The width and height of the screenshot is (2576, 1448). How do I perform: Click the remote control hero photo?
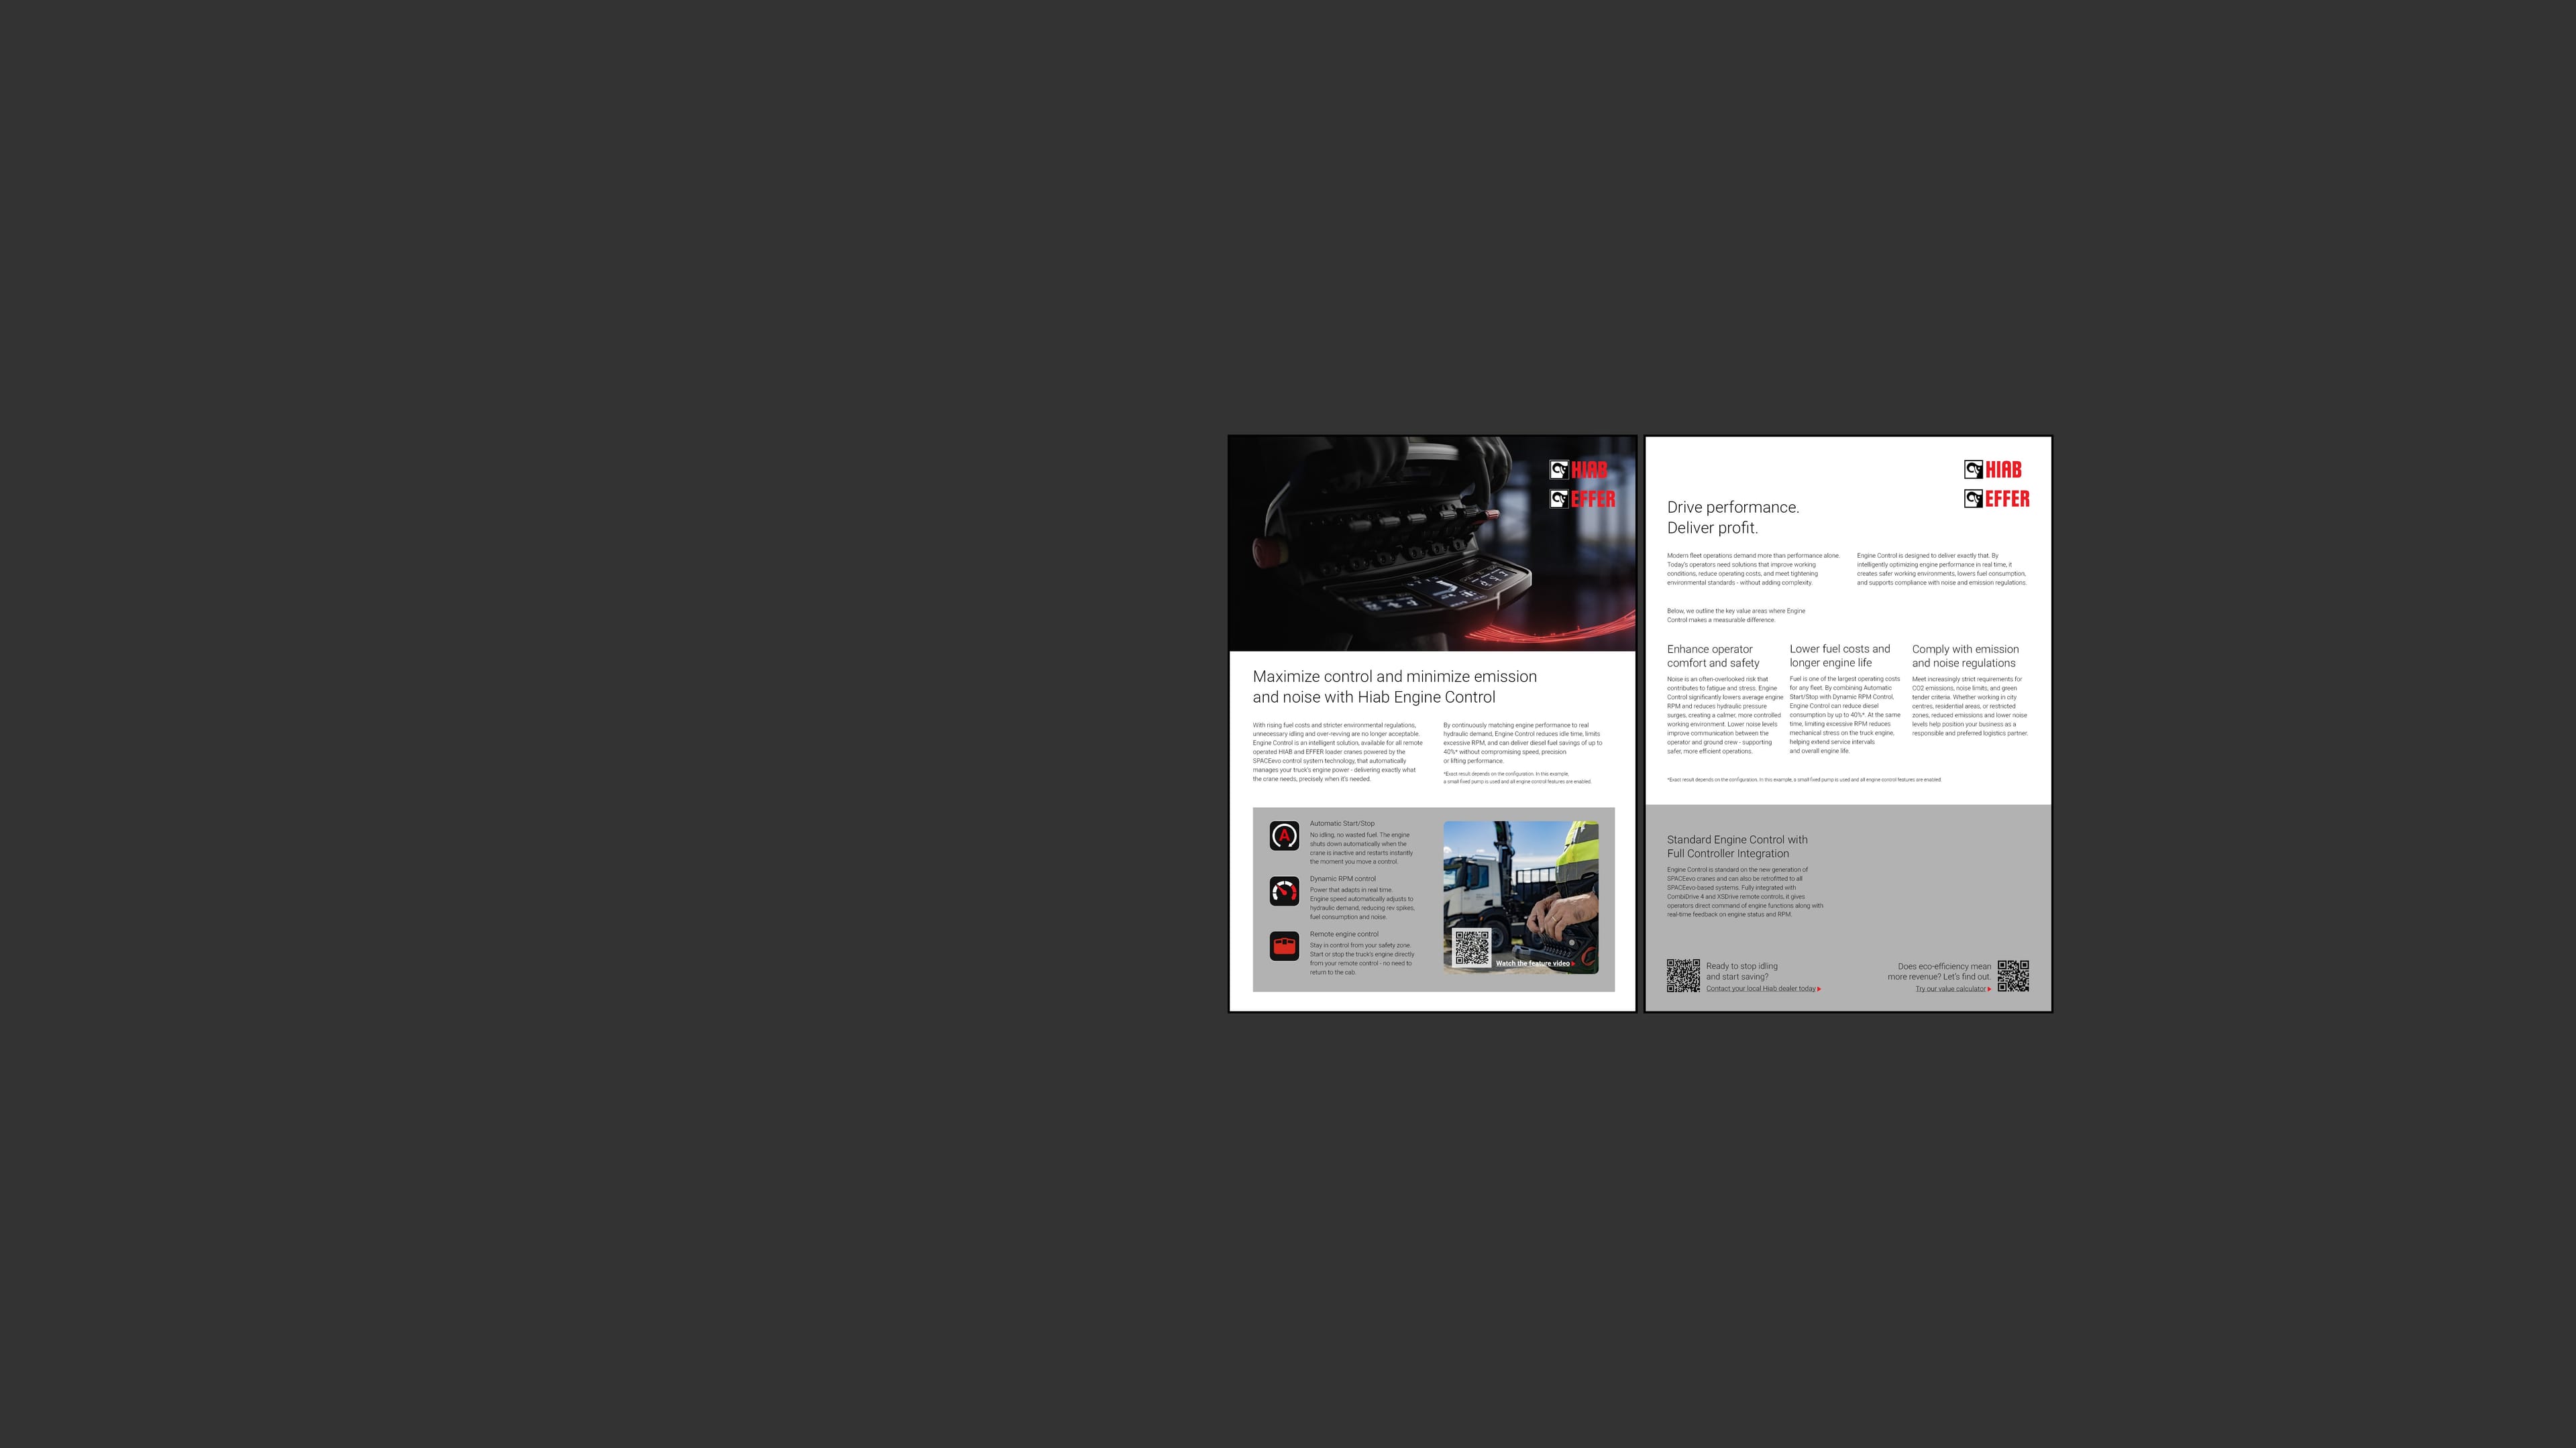click(1432, 544)
